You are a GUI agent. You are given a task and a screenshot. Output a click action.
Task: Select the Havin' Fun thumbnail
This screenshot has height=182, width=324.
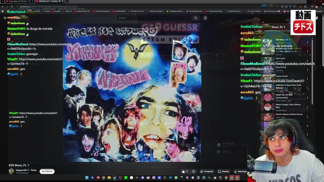pyautogui.click(x=268, y=98)
